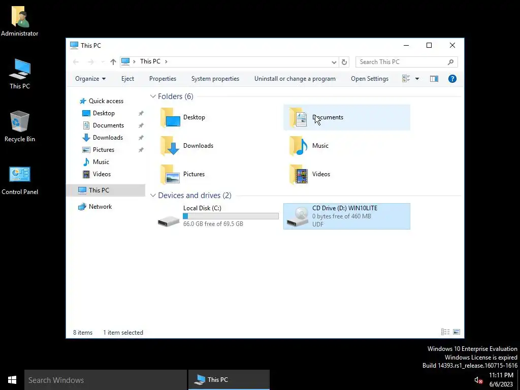Change your view using the view icon
The image size is (520, 390).
point(406,79)
